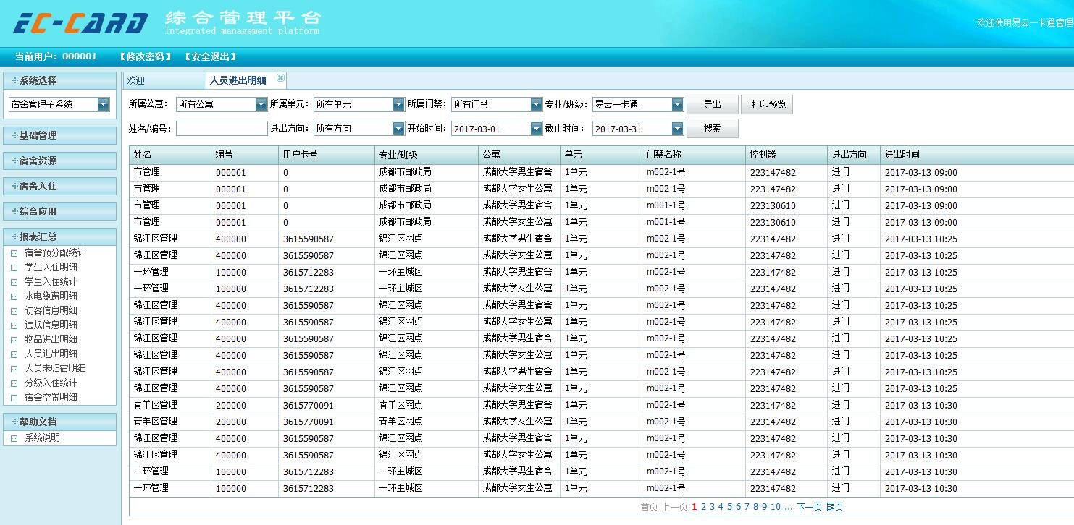Sort by 专业/班级 column header

click(427, 155)
